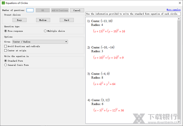Choose the Hard preset
The width and height of the screenshot is (183, 126).
coord(66,20)
